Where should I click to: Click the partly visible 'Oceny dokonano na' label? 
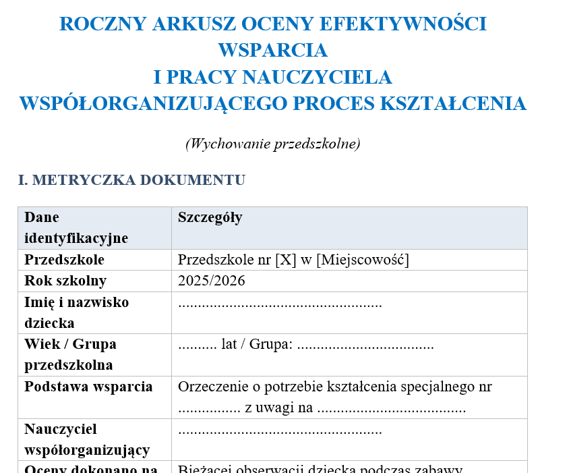(91, 468)
